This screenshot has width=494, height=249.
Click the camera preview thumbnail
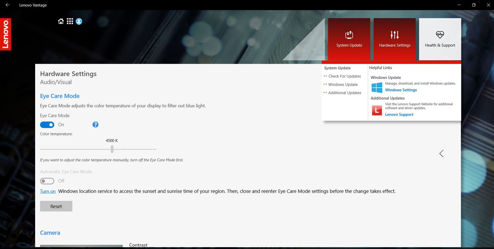coord(81,246)
